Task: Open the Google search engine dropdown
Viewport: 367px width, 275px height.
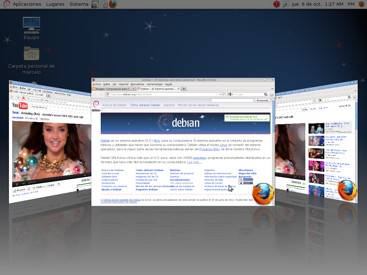Action: (232, 94)
